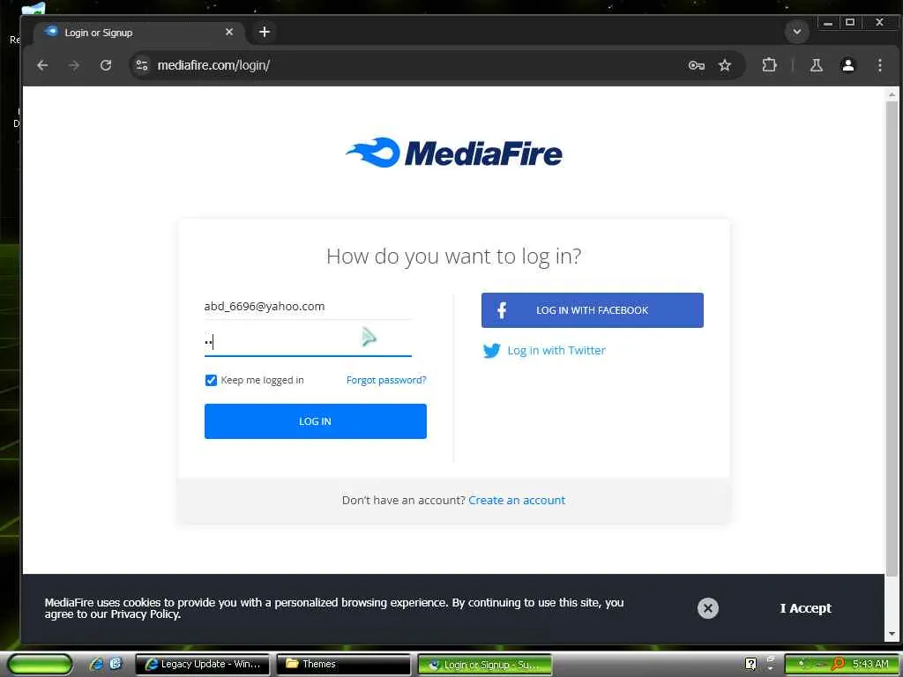Select Login or Signup taskbar button
The height and width of the screenshot is (677, 903).
[x=484, y=665]
